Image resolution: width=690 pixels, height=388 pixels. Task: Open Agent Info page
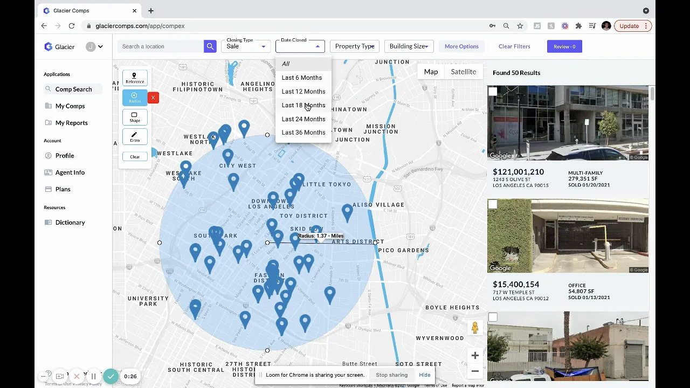coord(70,172)
